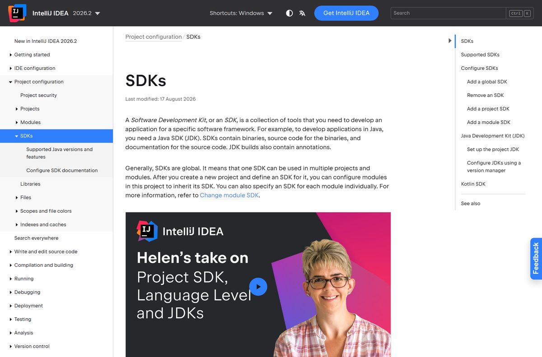Click the triangle icon beside SDKs in contents
This screenshot has height=357, width=542.
point(450,41)
